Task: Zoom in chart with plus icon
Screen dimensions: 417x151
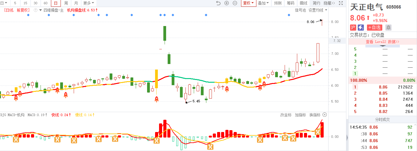Action: pos(227,3)
